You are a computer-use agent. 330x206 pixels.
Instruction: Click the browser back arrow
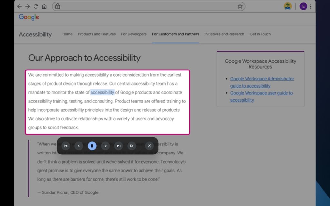tap(19, 6)
